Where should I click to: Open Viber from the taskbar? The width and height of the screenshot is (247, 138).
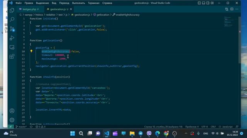click(149, 133)
